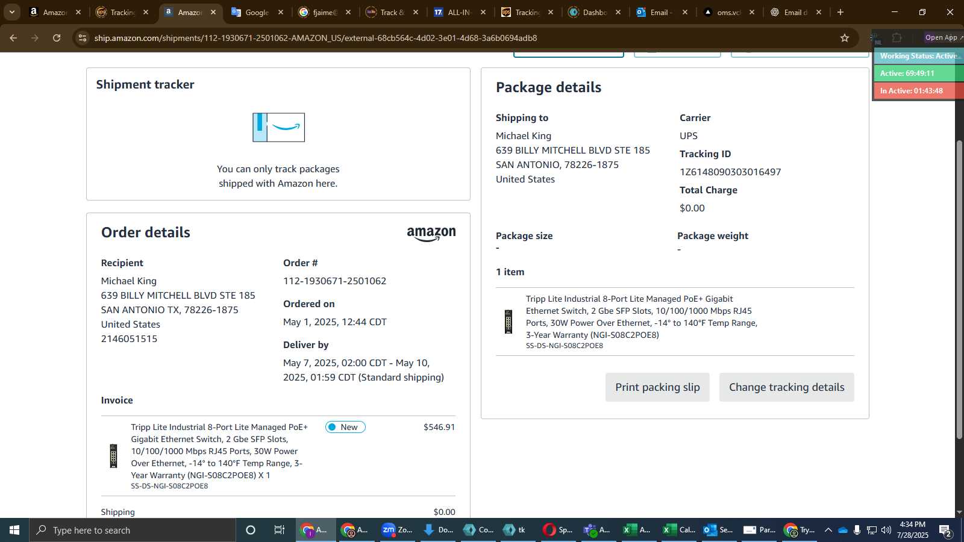The image size is (964, 542).
Task: Open the site information icon in address bar
Action: pos(83,38)
